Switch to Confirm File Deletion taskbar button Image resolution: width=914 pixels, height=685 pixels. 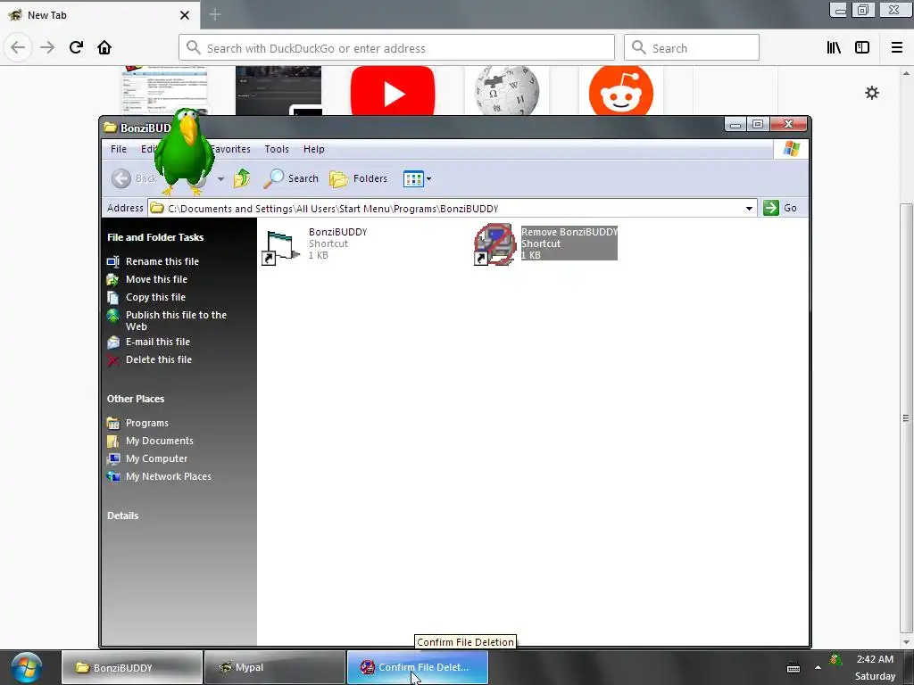418,667
